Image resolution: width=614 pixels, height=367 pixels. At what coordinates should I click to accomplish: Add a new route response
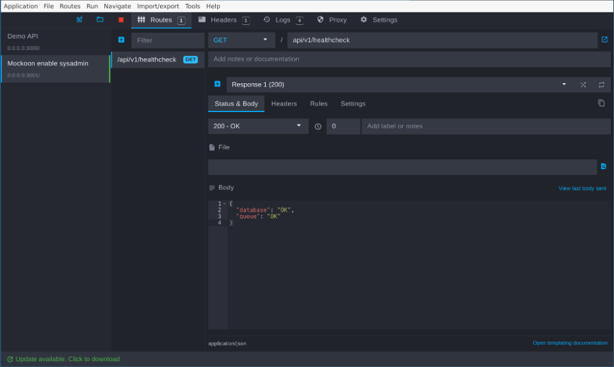click(x=217, y=84)
